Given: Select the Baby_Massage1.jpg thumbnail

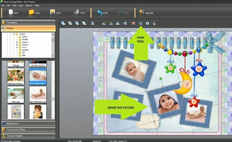Looking at the screenshot, I should [x=38, y=95].
